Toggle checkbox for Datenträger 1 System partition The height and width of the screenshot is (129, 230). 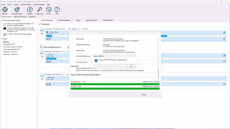(x=42, y=34)
